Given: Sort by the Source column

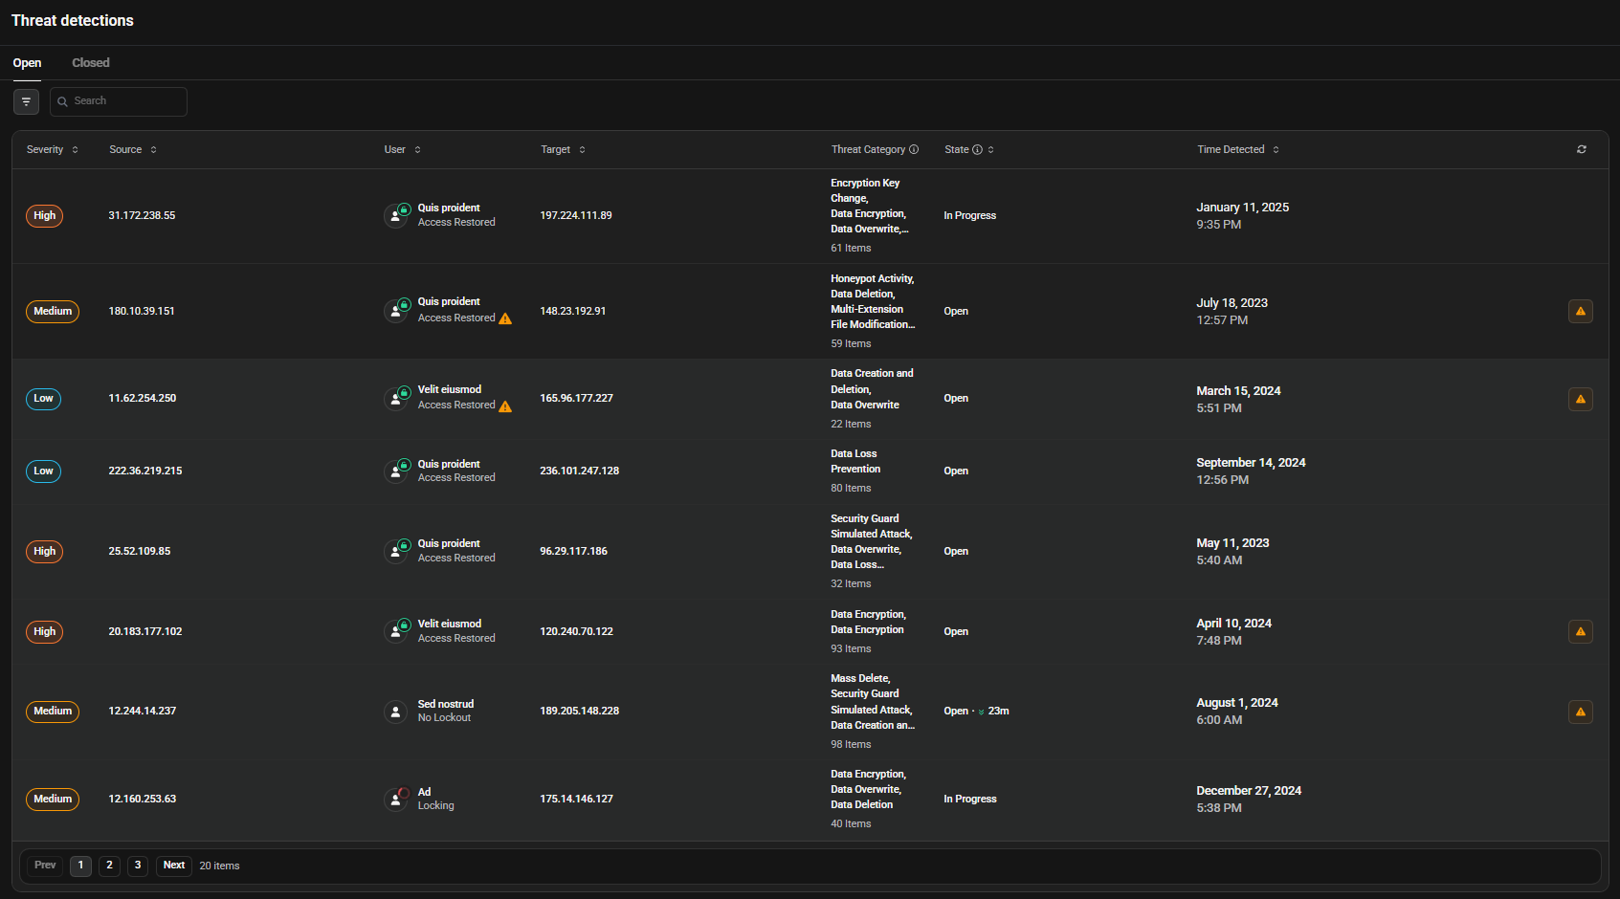Looking at the screenshot, I should point(132,149).
